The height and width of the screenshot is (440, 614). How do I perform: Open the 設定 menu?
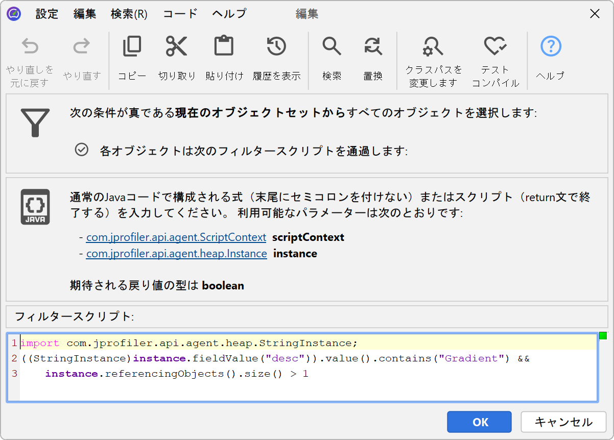(x=47, y=14)
